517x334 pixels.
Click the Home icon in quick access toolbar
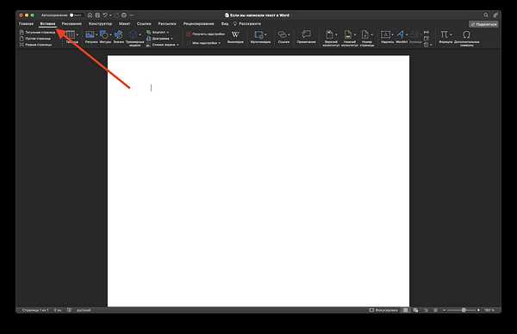90,15
